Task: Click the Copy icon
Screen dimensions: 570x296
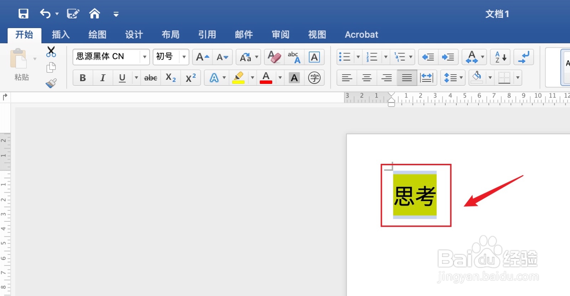Action: click(x=51, y=67)
